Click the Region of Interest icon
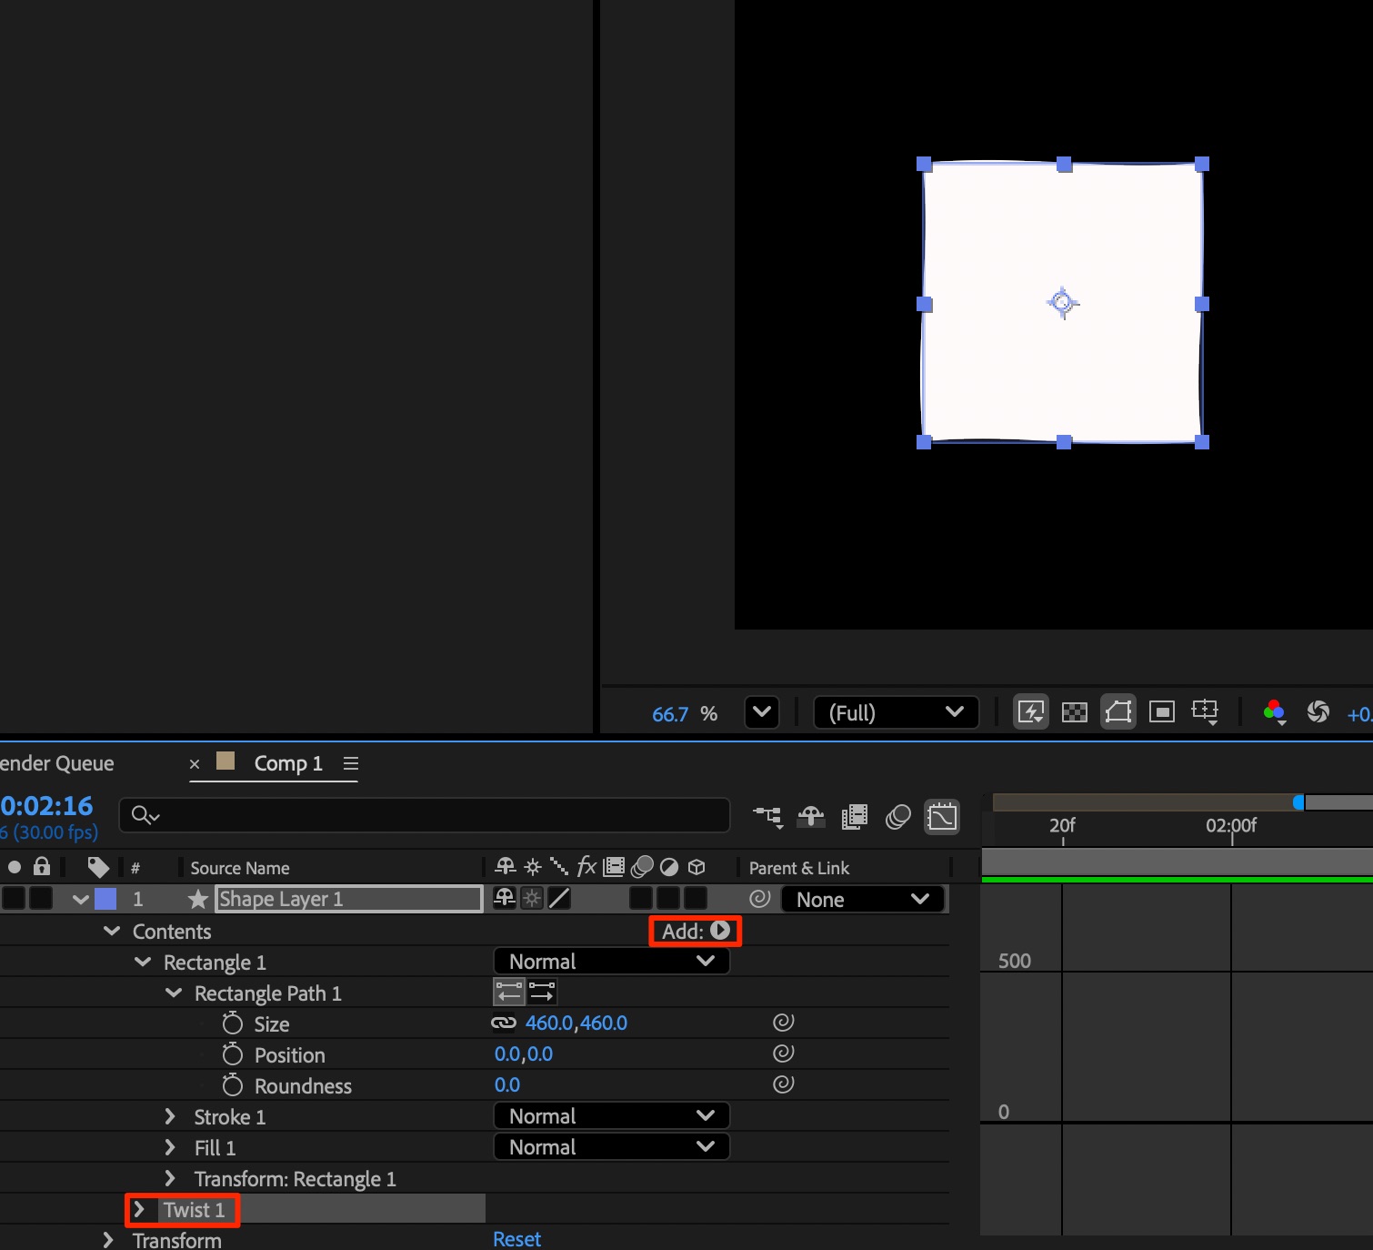Viewport: 1373px width, 1250px height. tap(1162, 712)
